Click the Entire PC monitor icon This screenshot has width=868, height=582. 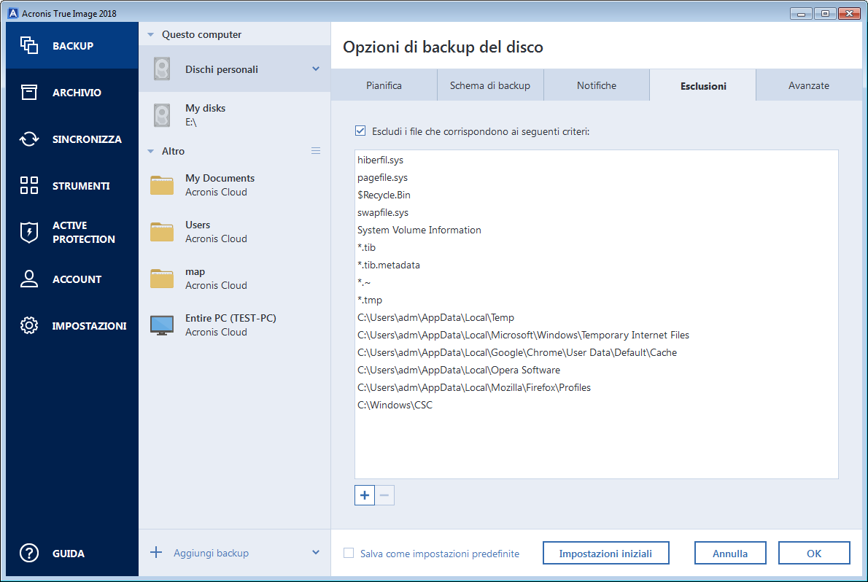point(162,325)
